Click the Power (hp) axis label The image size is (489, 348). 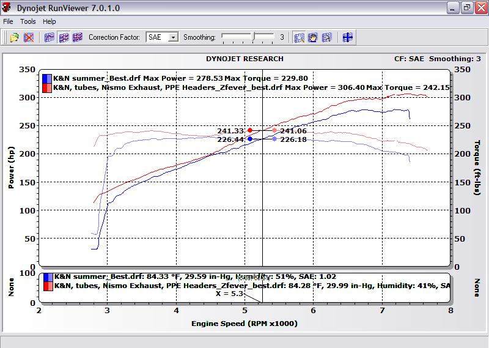pyautogui.click(x=11, y=168)
